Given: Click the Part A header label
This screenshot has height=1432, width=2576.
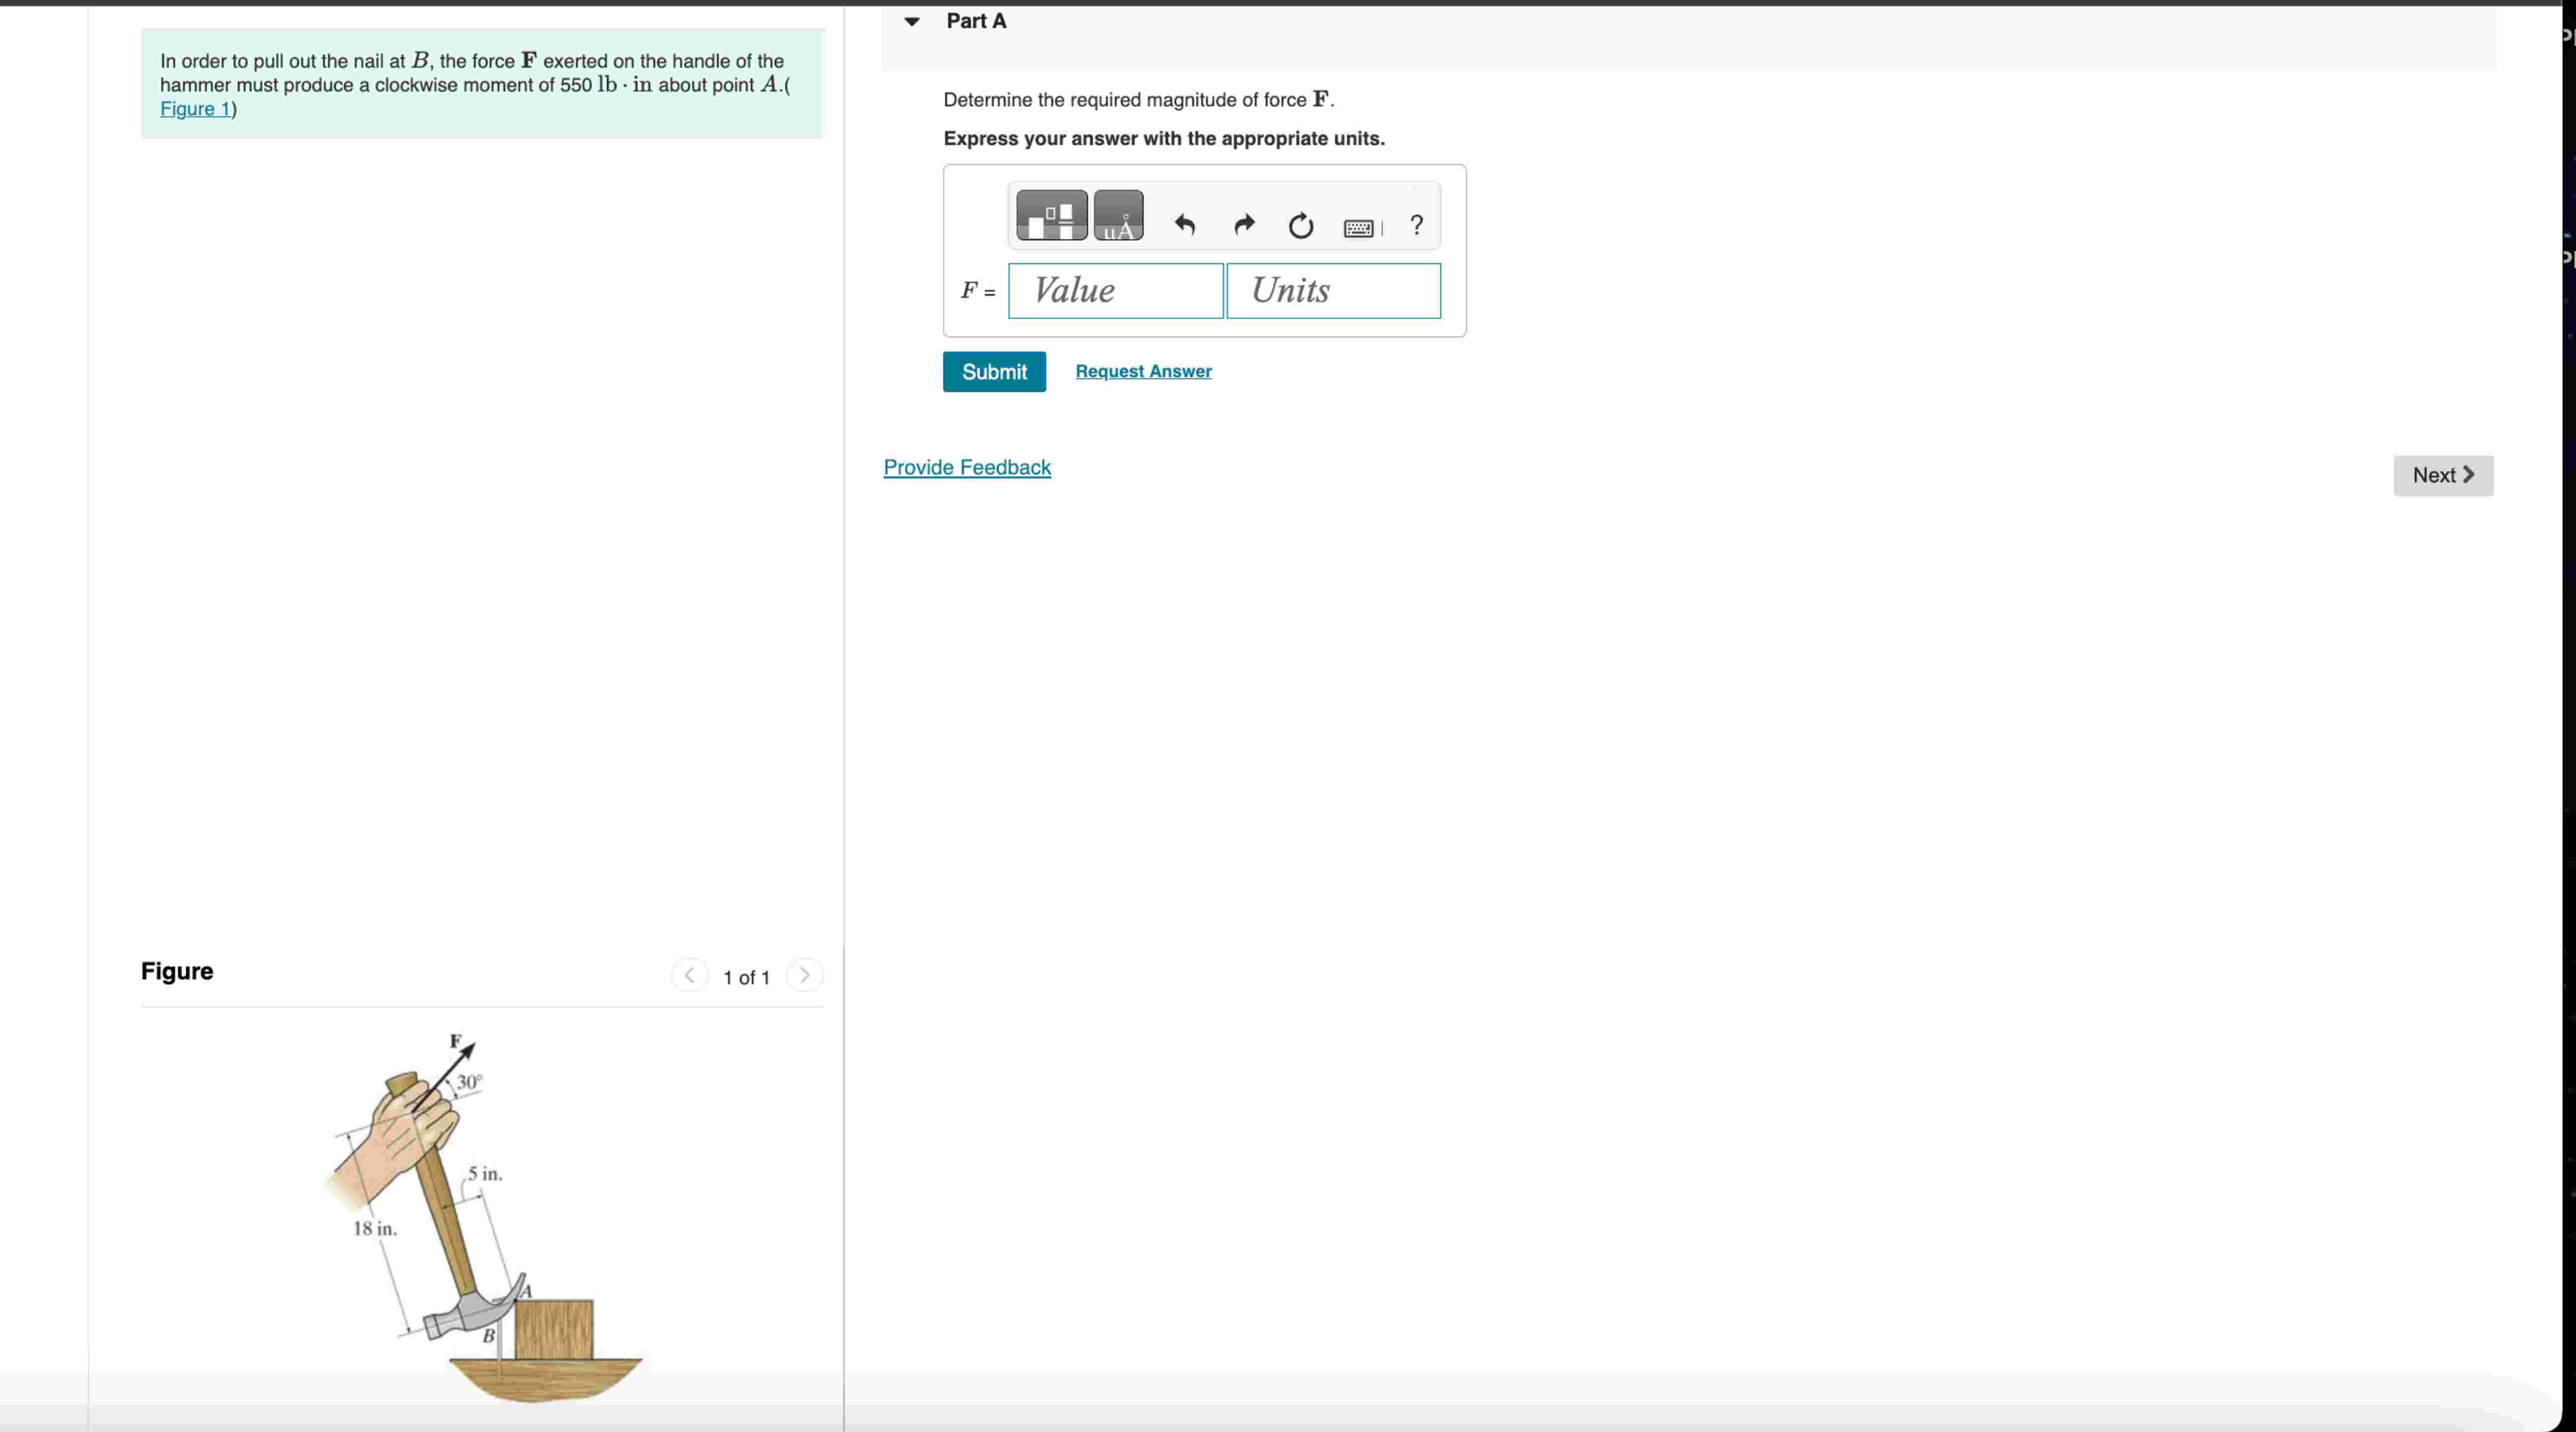Looking at the screenshot, I should [x=976, y=21].
